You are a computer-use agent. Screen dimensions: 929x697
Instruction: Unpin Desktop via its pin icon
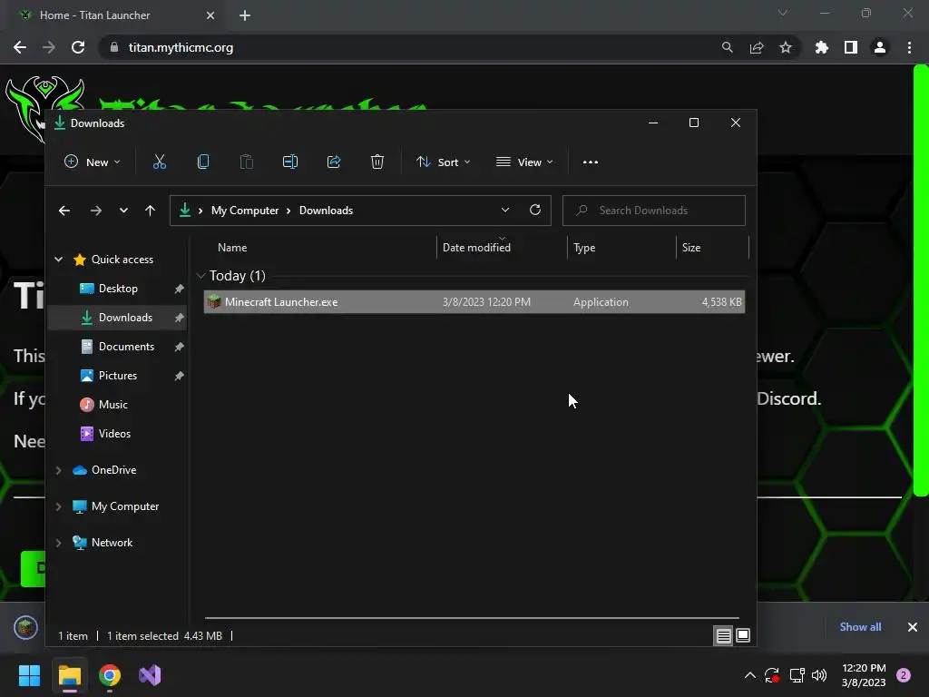click(179, 289)
